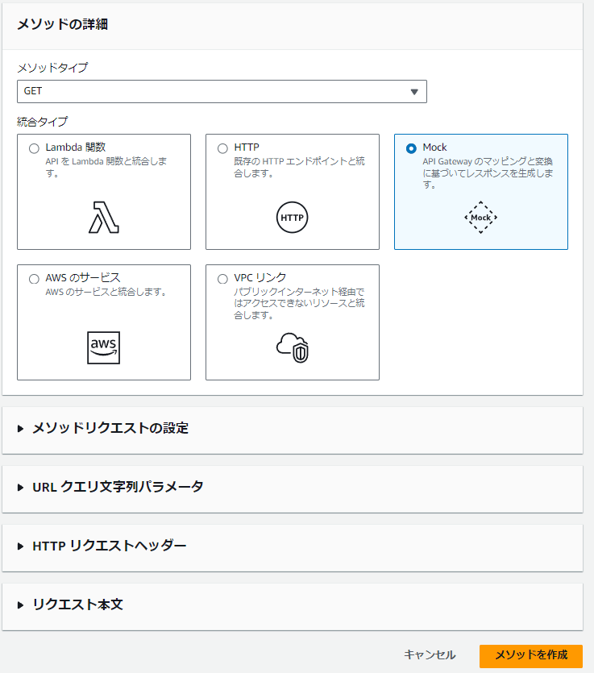Click the VPC cloud shield icon
Image resolution: width=594 pixels, height=673 pixels.
click(x=293, y=347)
